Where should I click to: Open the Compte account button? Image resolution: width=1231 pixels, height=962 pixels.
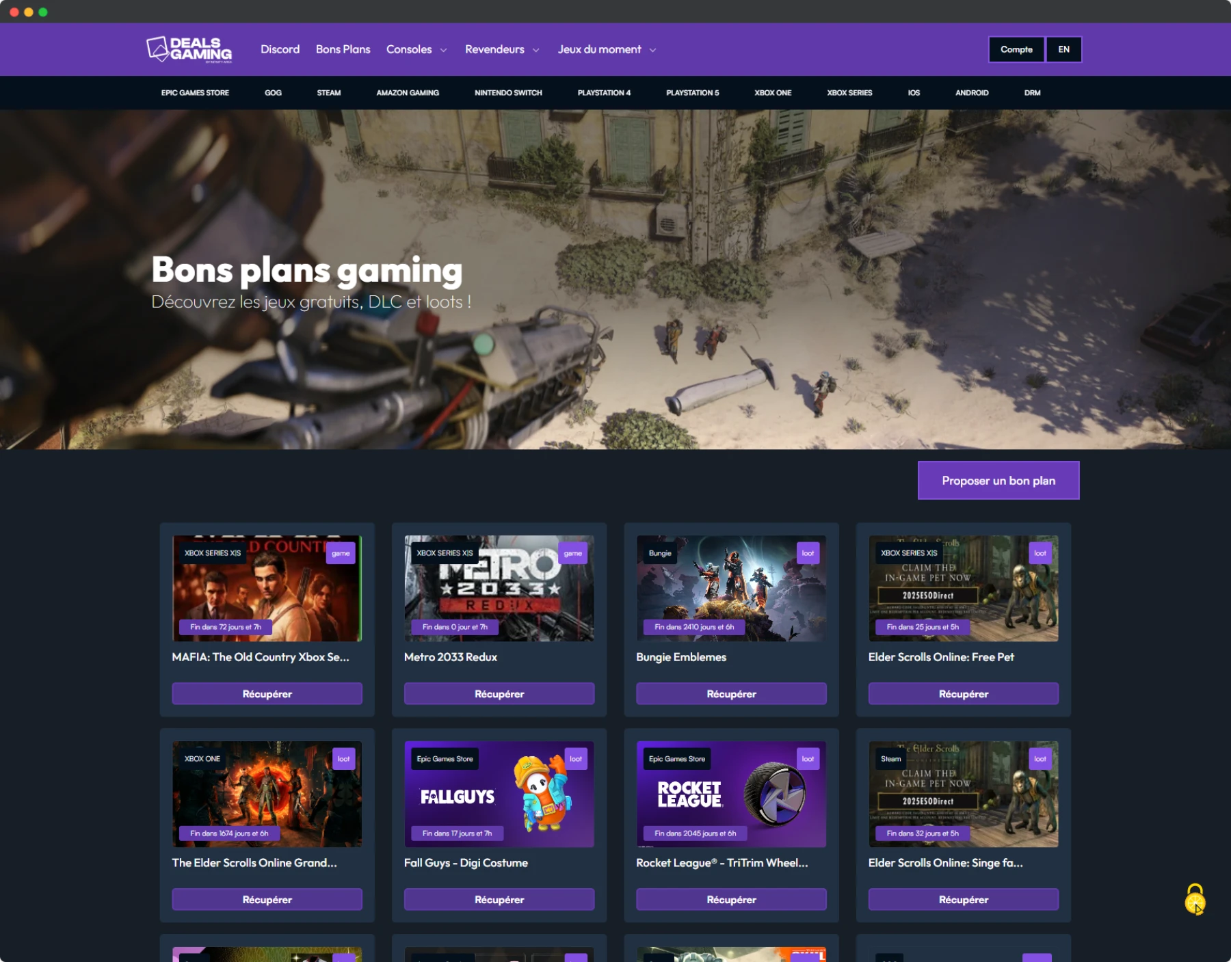coord(1016,49)
